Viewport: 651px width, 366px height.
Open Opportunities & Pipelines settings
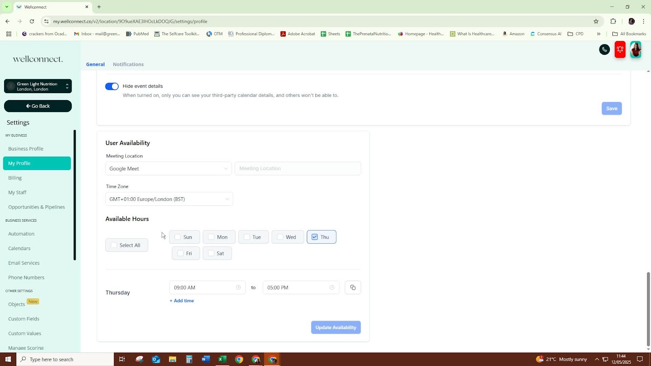pos(37,207)
